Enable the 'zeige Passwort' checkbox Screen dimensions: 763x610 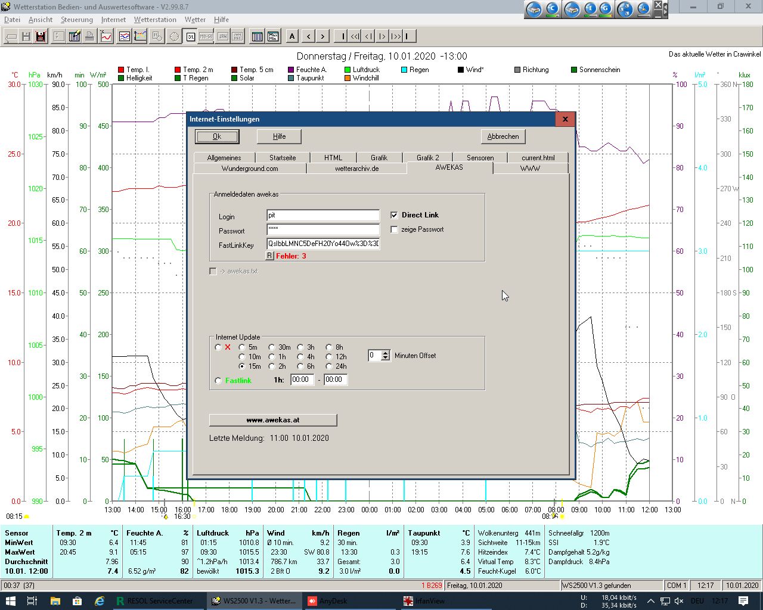394,229
